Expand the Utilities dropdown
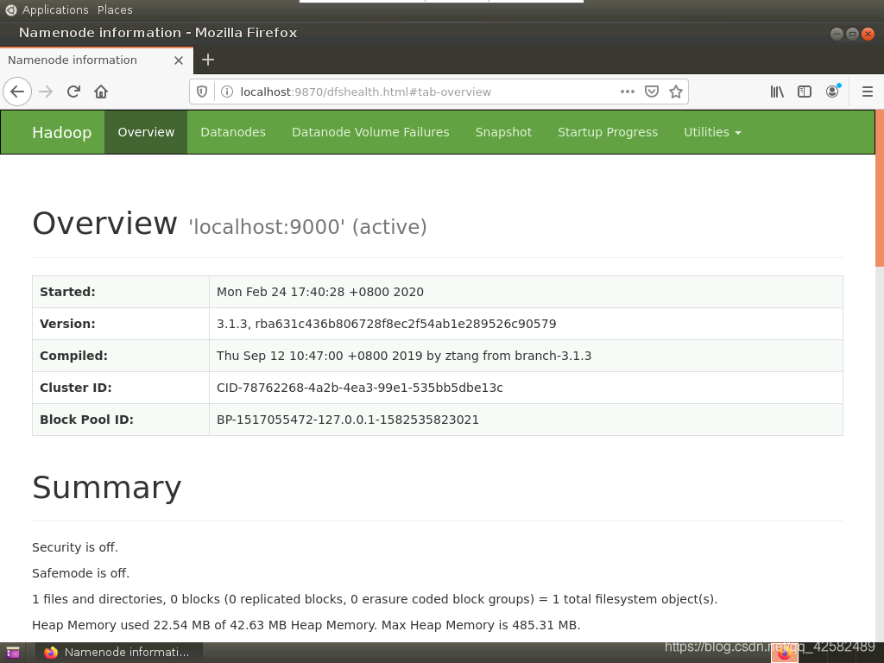Screen dimensions: 884x663 tap(712, 132)
